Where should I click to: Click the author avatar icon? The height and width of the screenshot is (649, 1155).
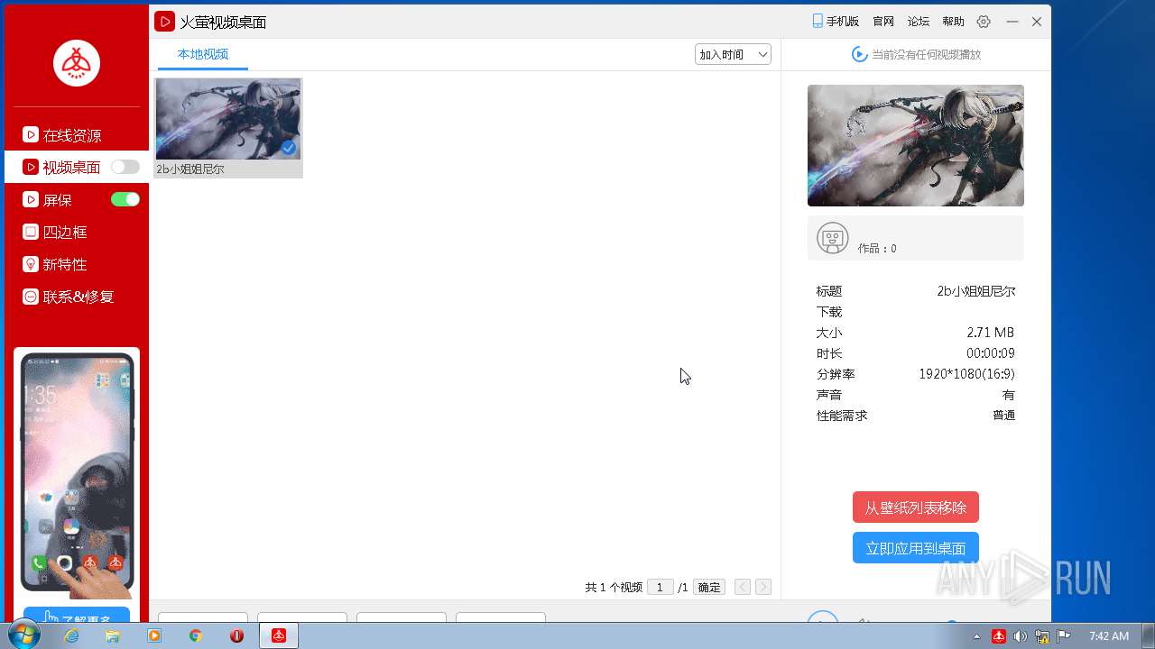[x=833, y=238]
